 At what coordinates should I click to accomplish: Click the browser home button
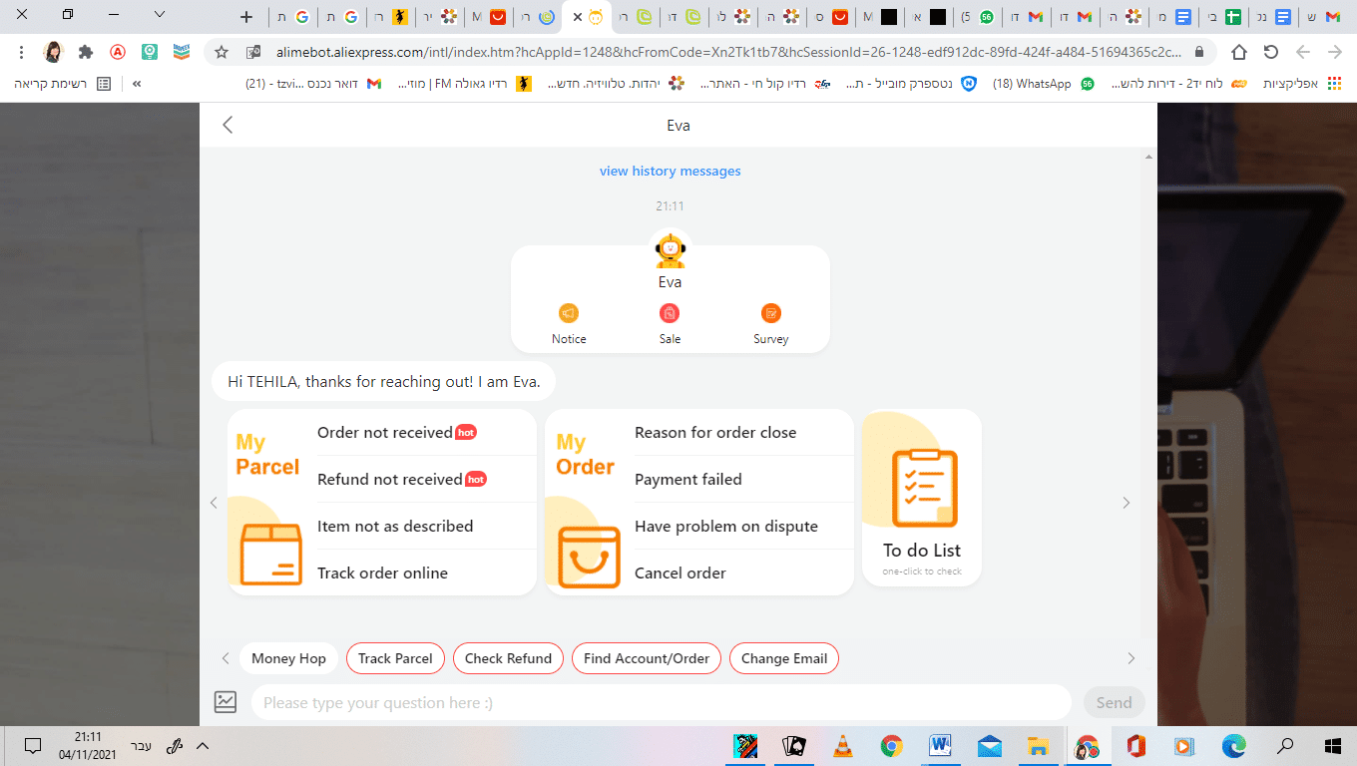tap(1238, 52)
